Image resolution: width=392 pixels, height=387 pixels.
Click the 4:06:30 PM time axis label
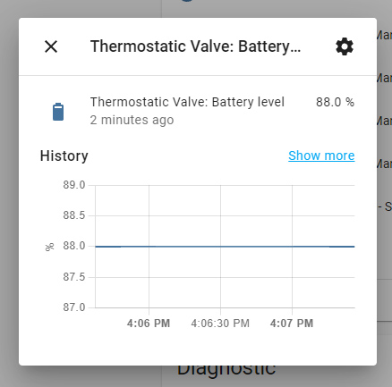220,324
